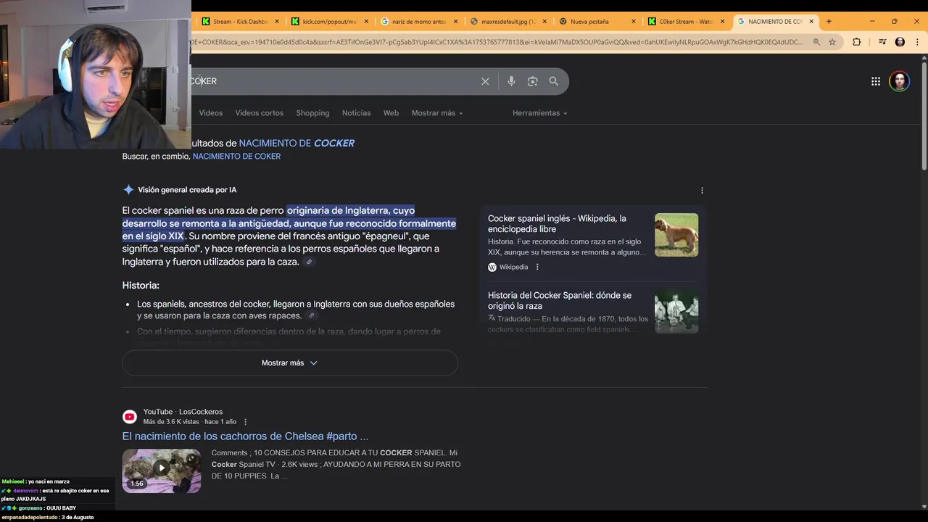The image size is (928, 522).
Task: Close the 'maxresdefault.jpg' tab
Action: (x=544, y=22)
